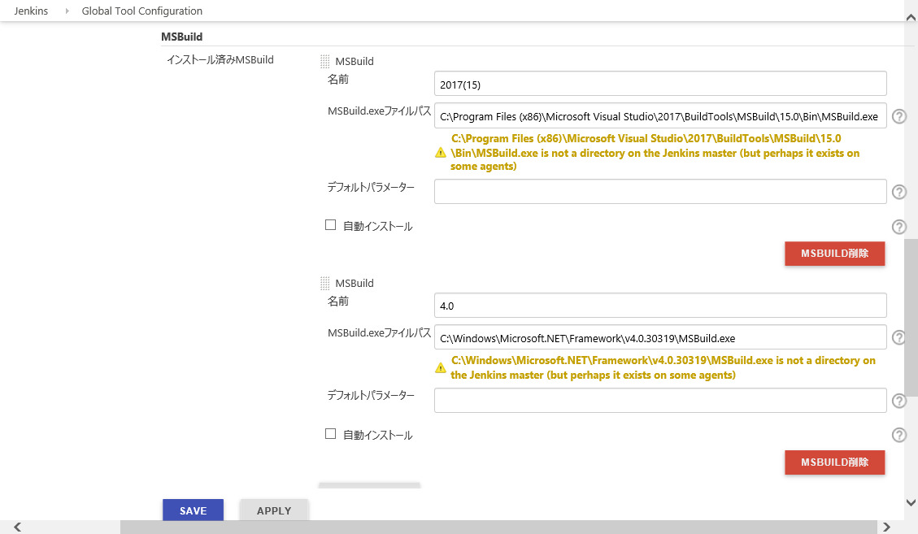Apply the configuration changes
This screenshot has height=534, width=918.
[274, 510]
